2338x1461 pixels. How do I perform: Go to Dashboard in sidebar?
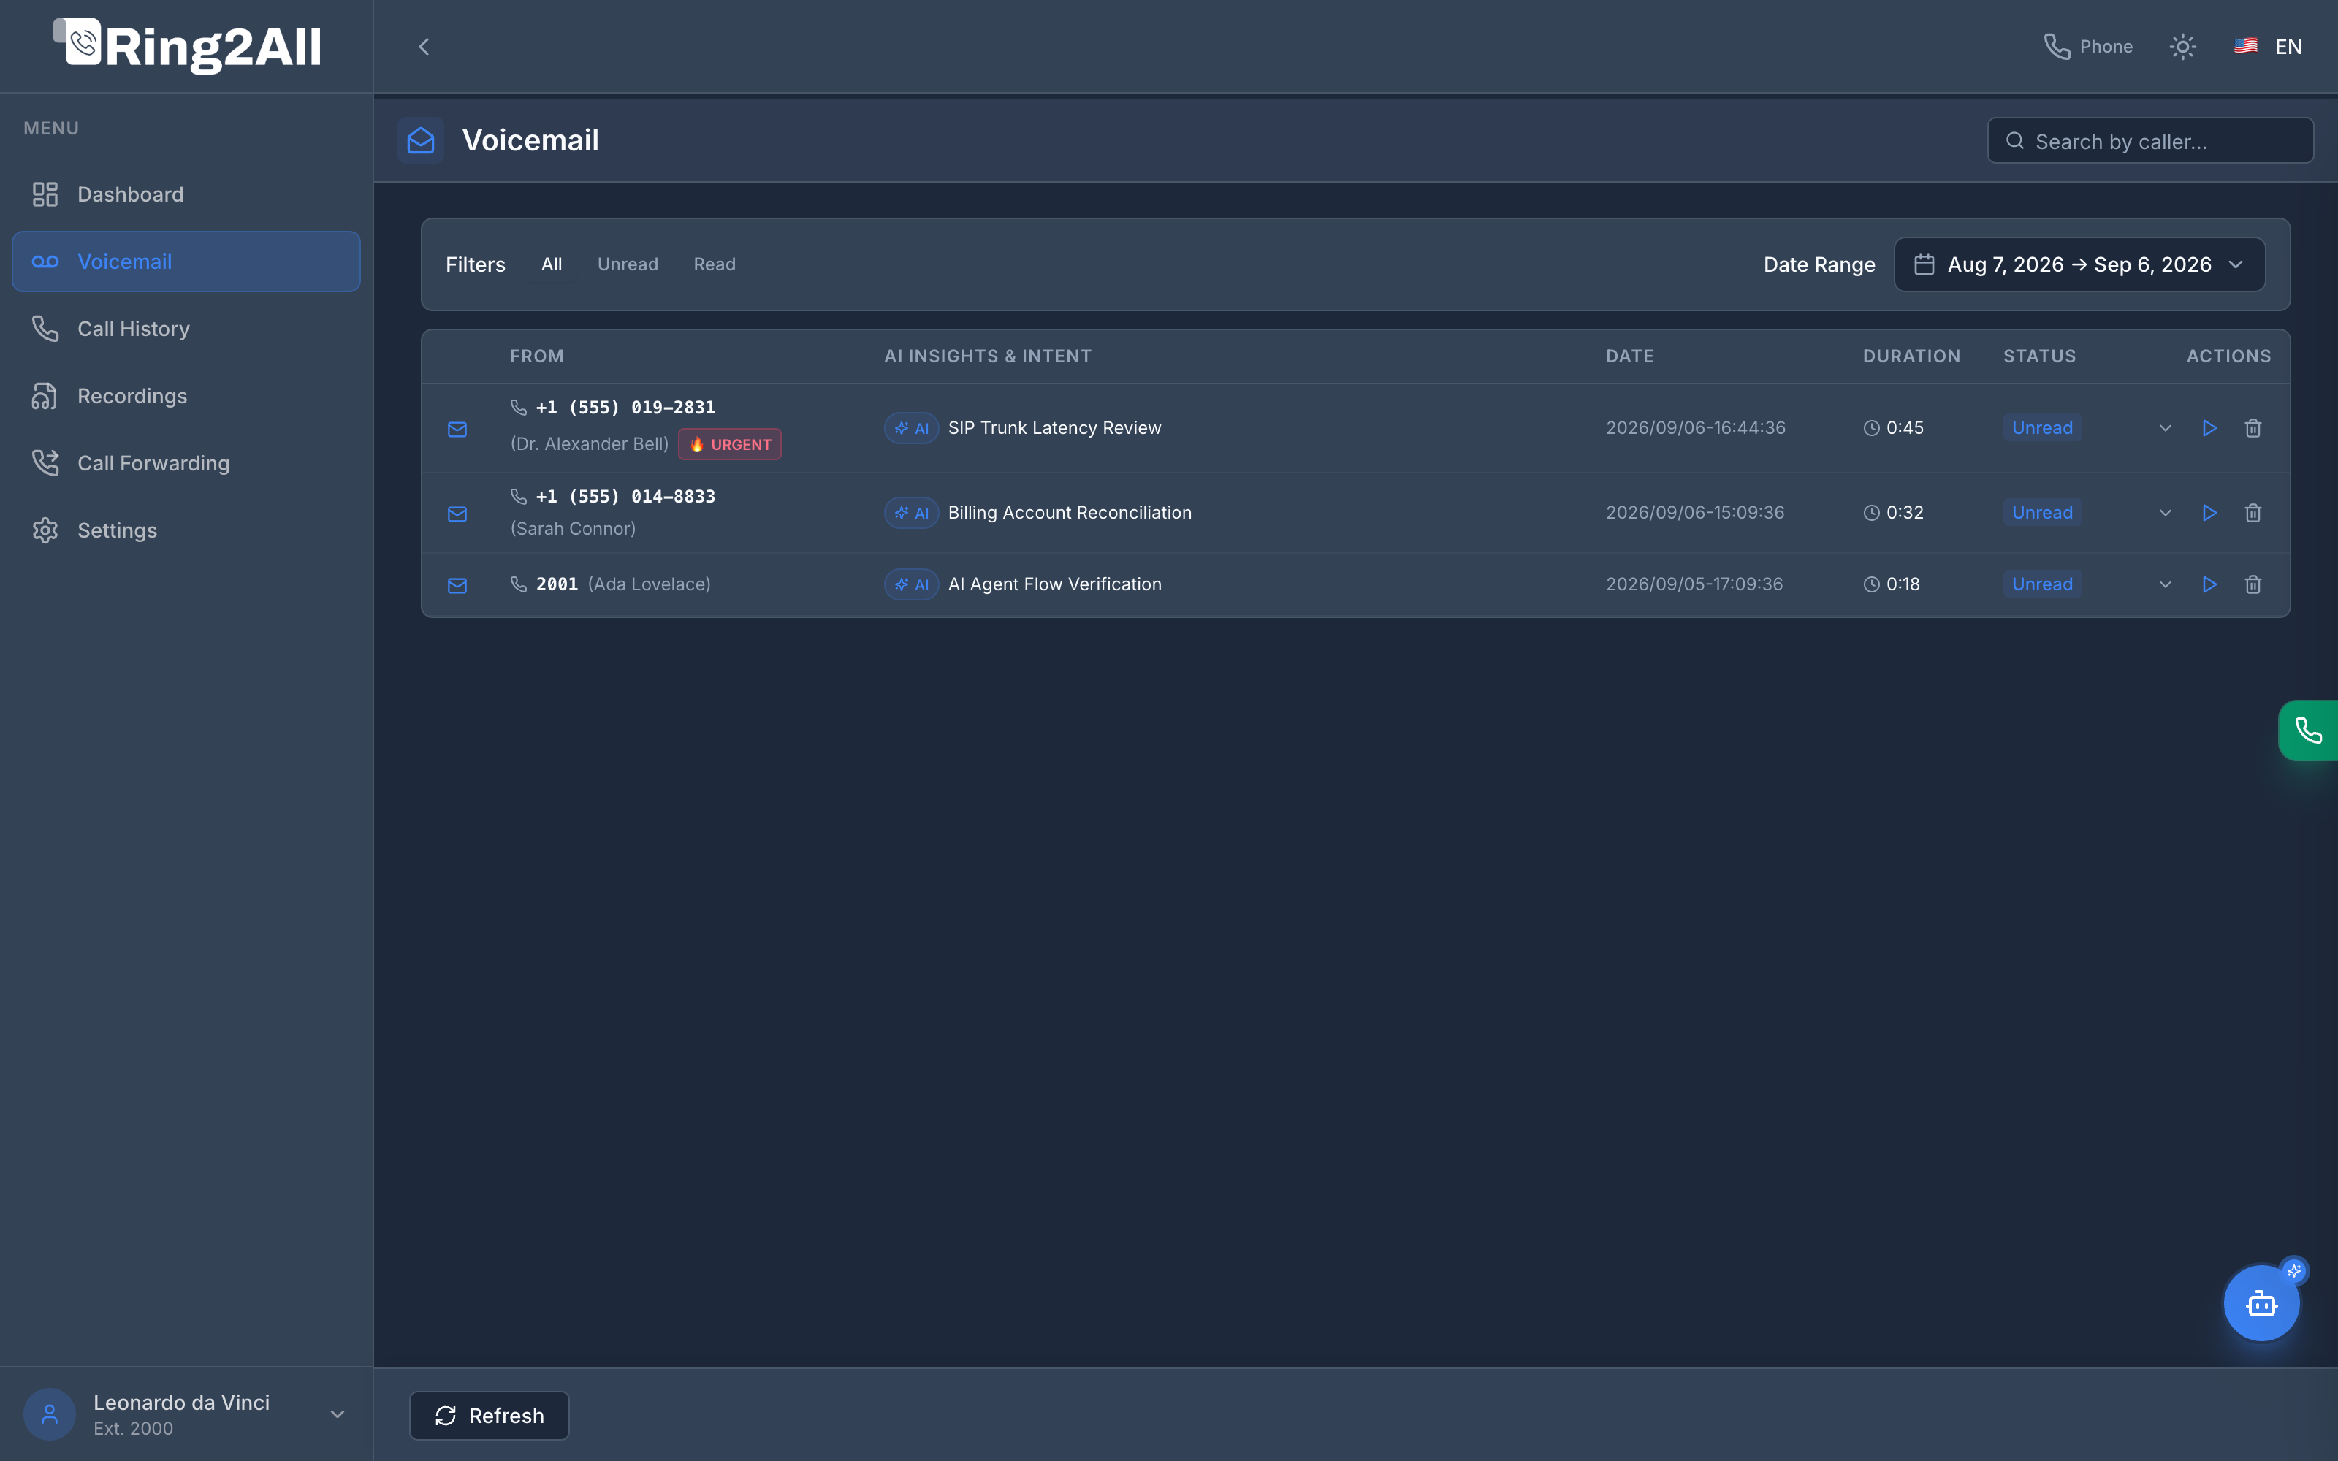pos(186,194)
